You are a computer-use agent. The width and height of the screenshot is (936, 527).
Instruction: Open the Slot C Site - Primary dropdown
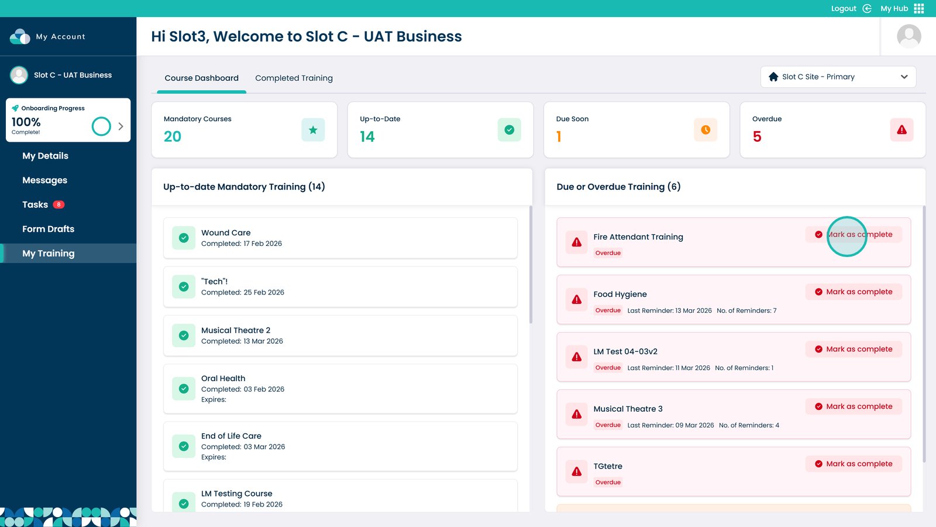[x=838, y=77]
